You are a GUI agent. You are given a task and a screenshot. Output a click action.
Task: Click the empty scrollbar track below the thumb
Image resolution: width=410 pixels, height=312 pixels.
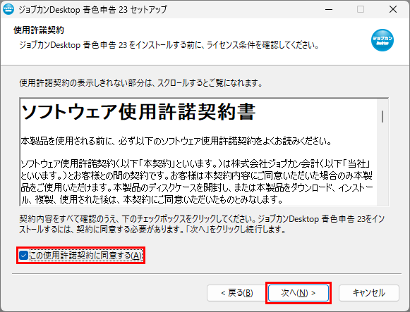[382, 164]
